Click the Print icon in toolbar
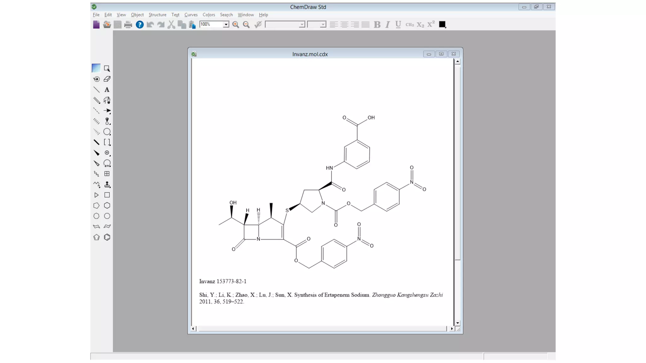The width and height of the screenshot is (646, 363). 128,25
